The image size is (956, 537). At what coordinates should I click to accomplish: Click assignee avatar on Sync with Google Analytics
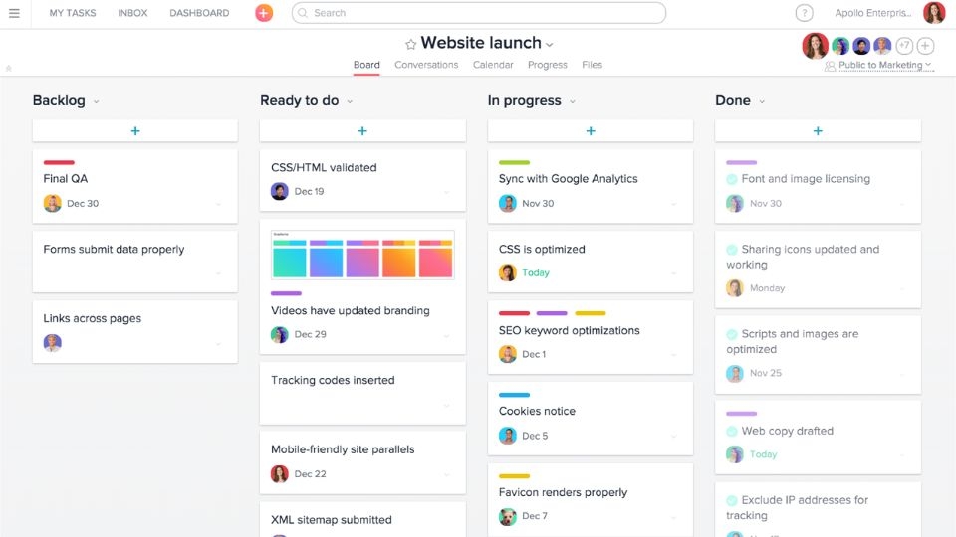[507, 203]
